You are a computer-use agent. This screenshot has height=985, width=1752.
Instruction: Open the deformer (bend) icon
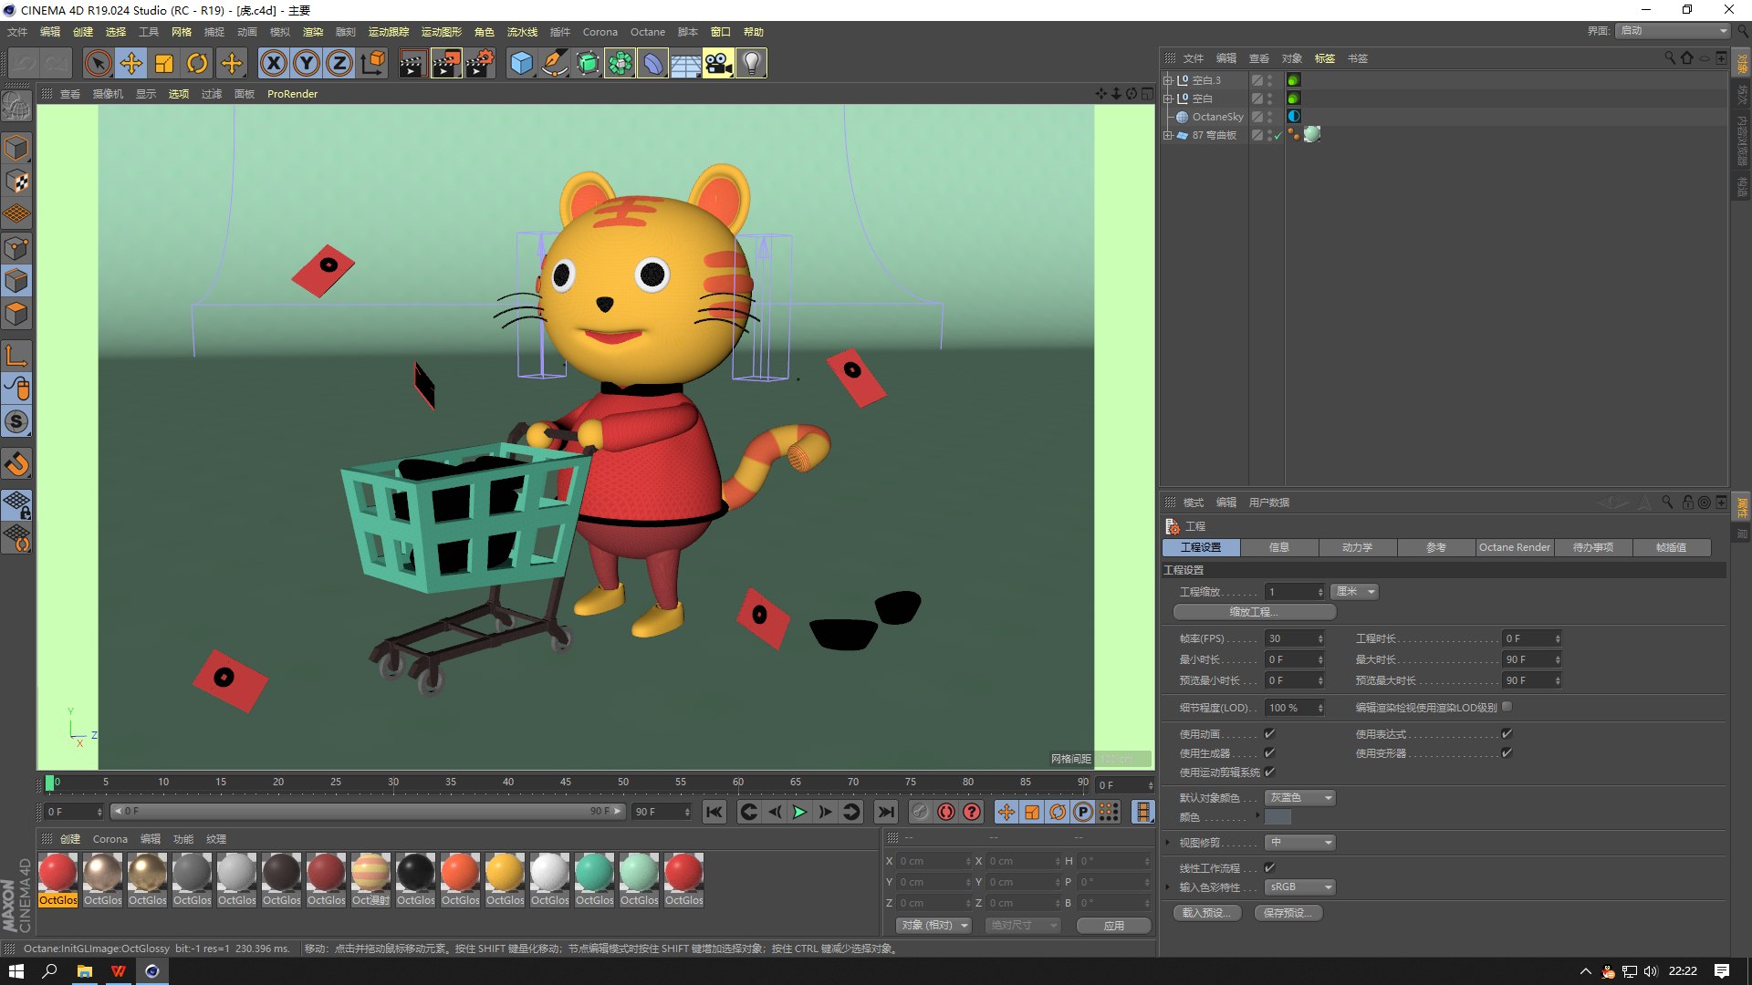pyautogui.click(x=652, y=63)
